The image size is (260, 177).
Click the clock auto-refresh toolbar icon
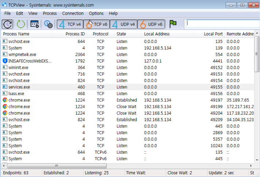pyautogui.click(x=7, y=24)
